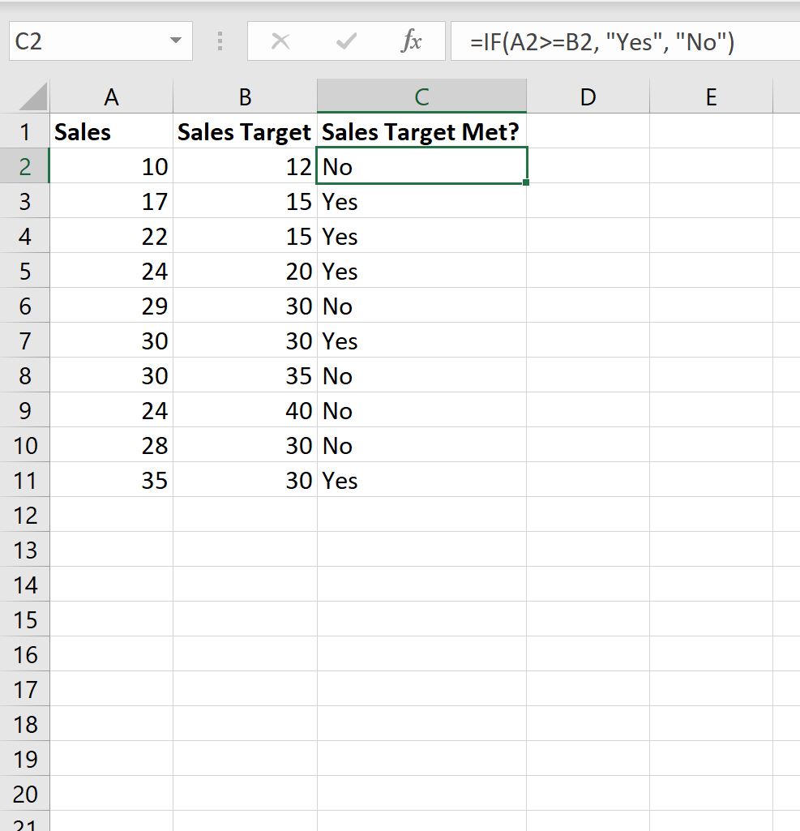Click the Enter checkmark icon in formula bar
This screenshot has height=831, width=800.
pos(346,41)
